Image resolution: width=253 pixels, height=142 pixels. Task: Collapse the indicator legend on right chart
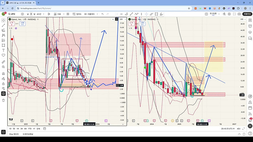click(x=130, y=28)
